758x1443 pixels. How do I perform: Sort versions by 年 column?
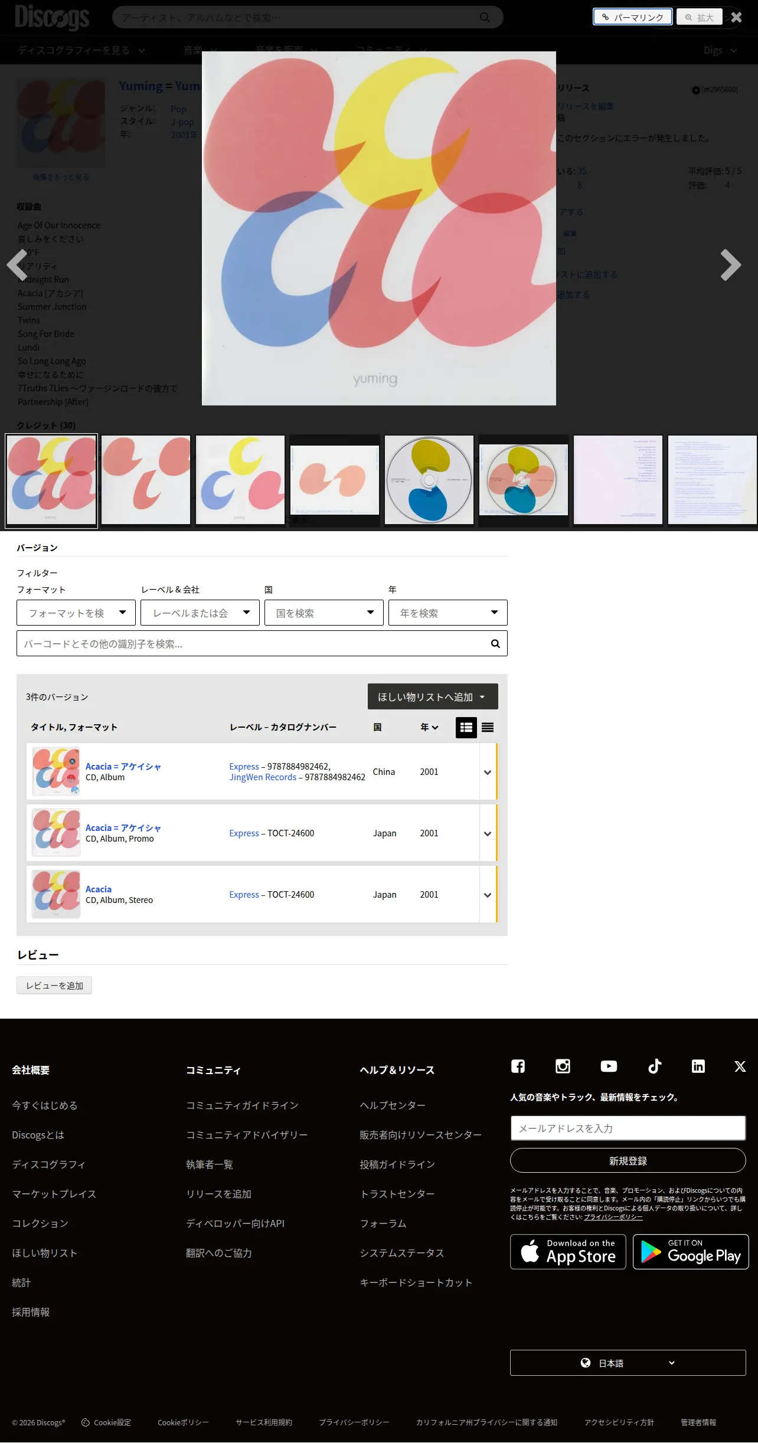pyautogui.click(x=429, y=728)
